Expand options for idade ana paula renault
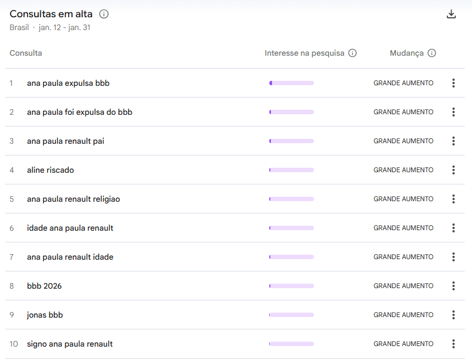This screenshot has width=472, height=360. pos(454,228)
